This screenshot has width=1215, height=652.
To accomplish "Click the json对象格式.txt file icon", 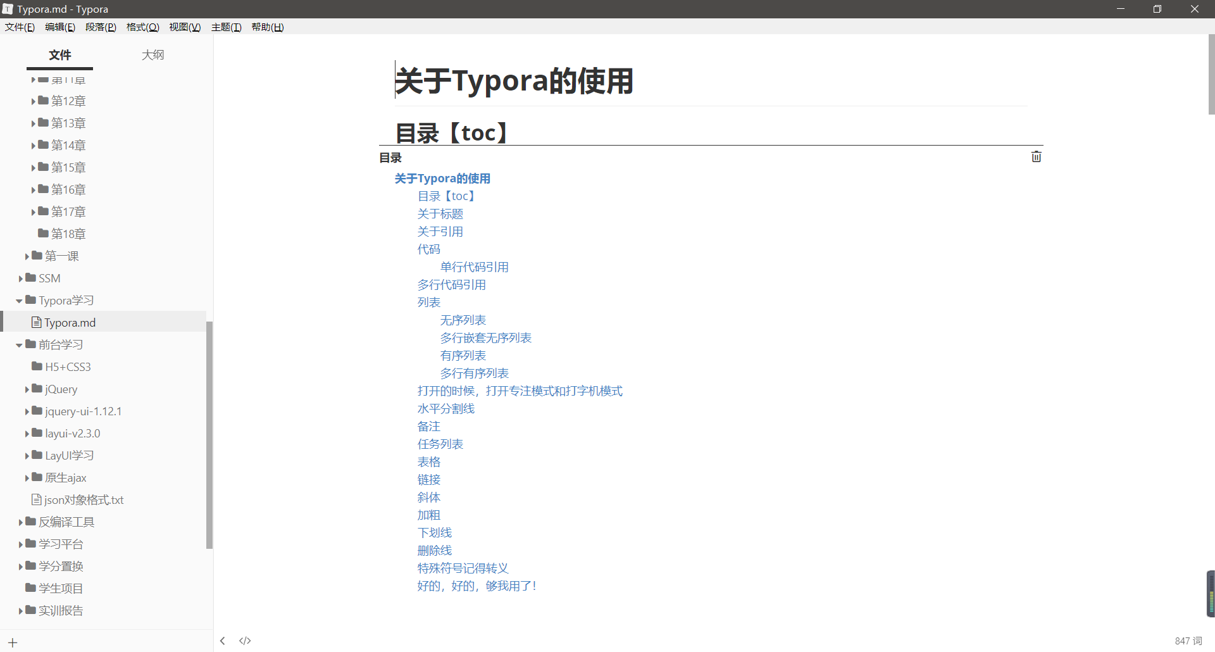I will pos(37,499).
